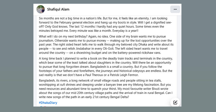
Task: Click the paragraph starting 'What will I do'
Action: pyautogui.click(x=106, y=45)
